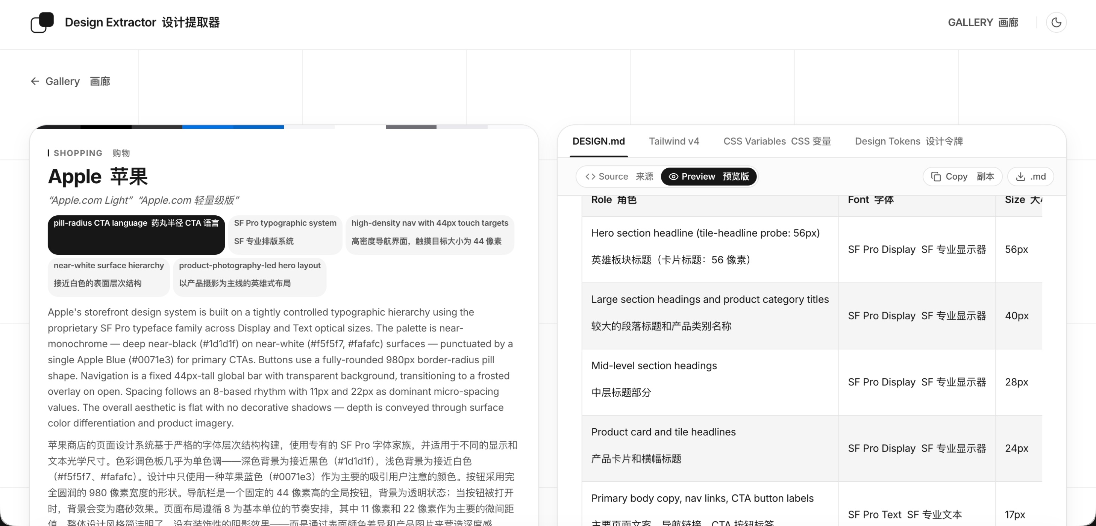
Task: Click the Product card and tile headlines row
Action: click(x=811, y=448)
